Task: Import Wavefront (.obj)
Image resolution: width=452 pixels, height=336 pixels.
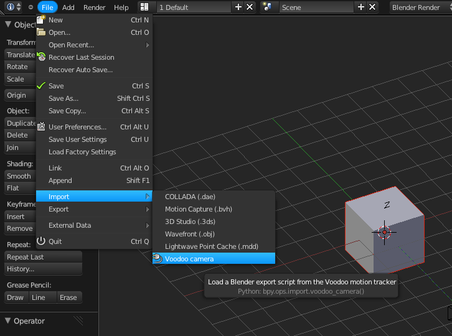Action: [214, 234]
